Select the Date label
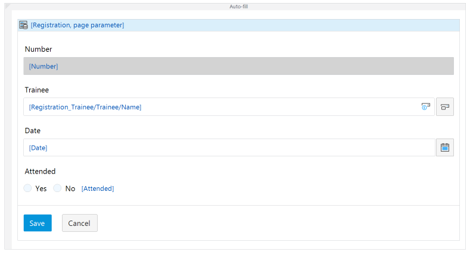Screen dimensions: 470x261 (x=32, y=131)
